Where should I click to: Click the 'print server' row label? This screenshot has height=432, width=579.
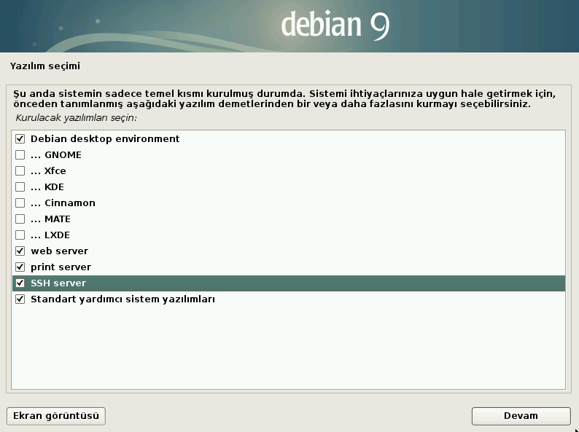point(61,267)
